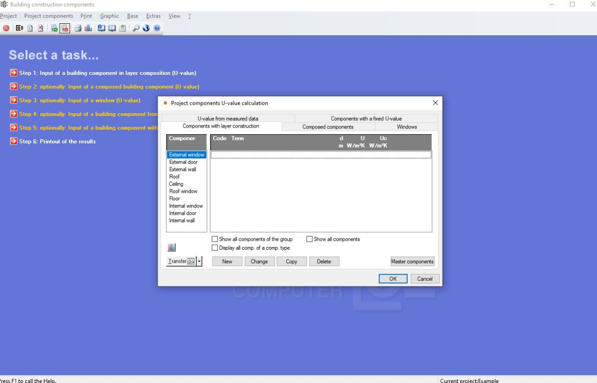Click the red stop icon in toolbar
This screenshot has width=597, height=383.
click(6, 28)
